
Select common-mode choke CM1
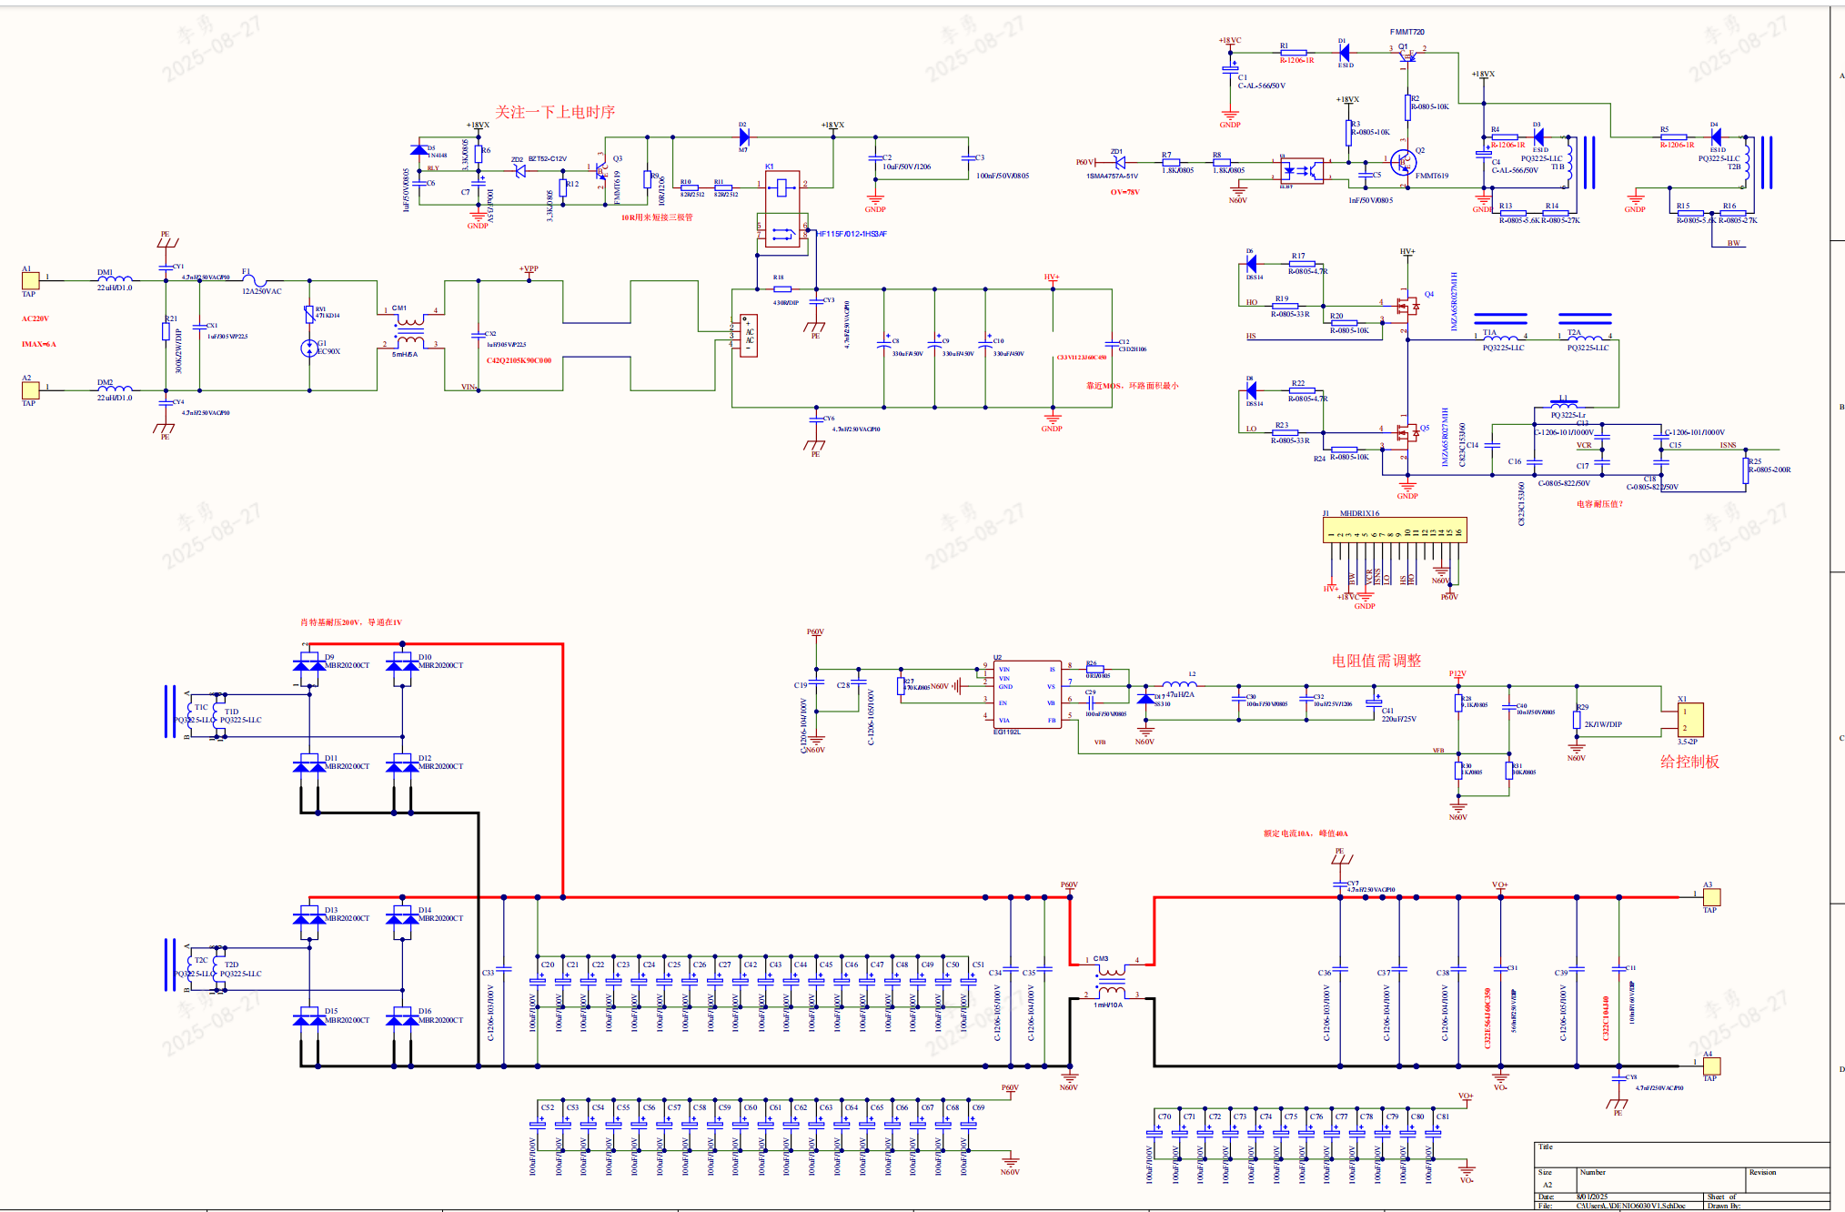pos(410,331)
